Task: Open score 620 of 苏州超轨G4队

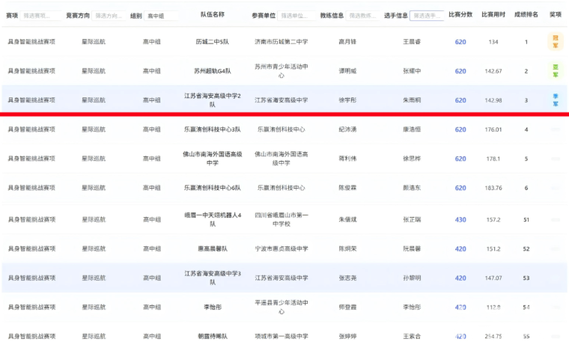Action: pyautogui.click(x=460, y=71)
